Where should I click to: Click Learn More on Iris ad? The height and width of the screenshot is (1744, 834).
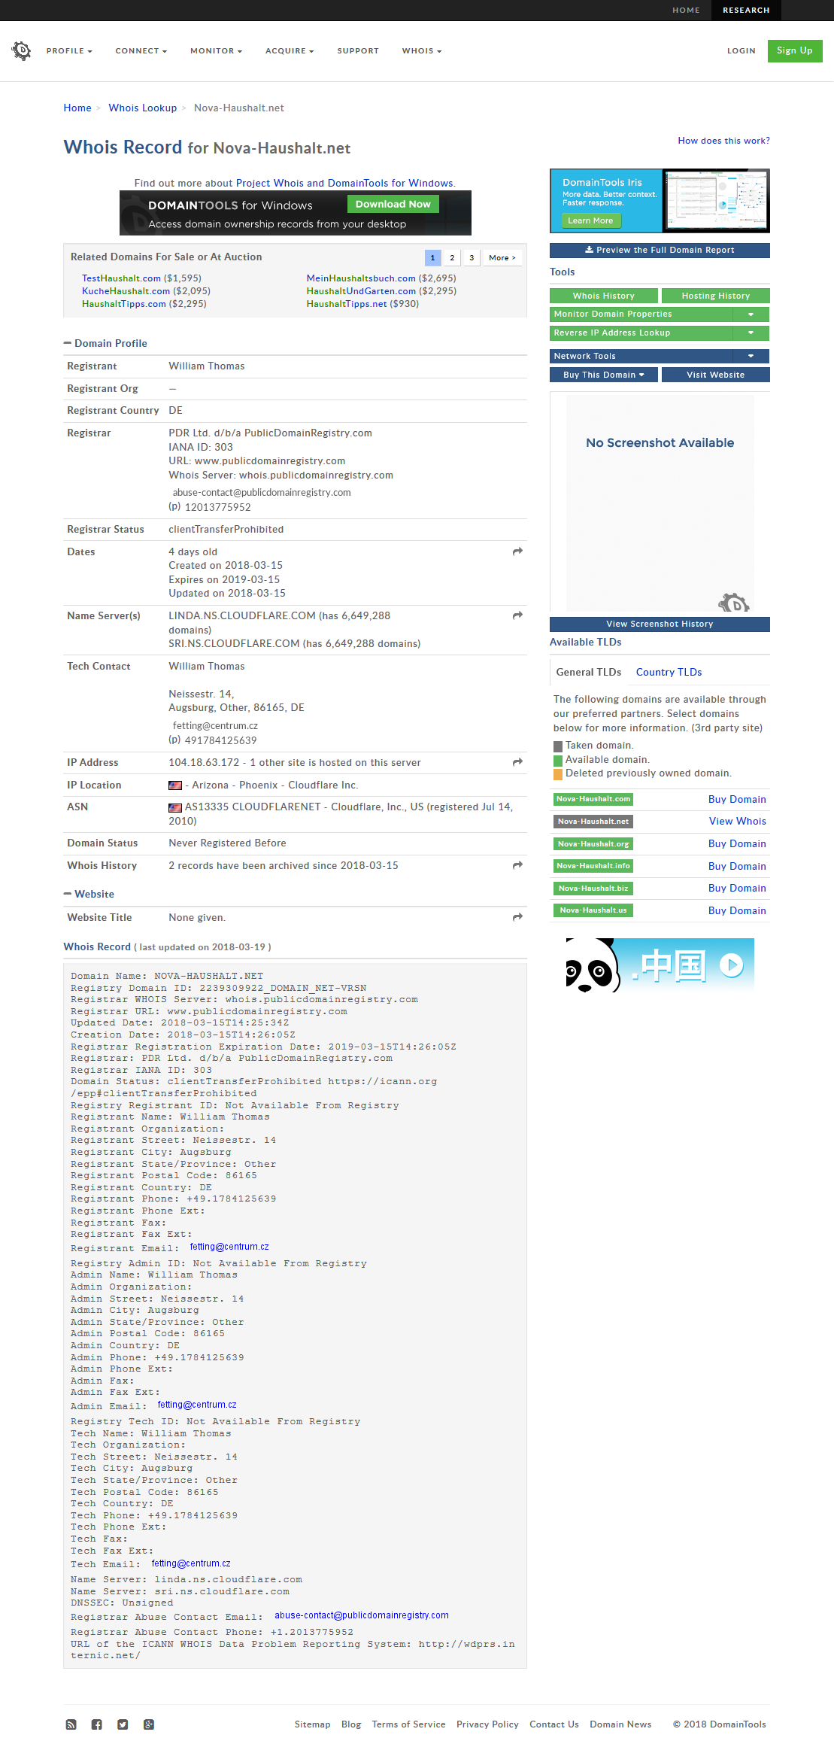point(591,220)
